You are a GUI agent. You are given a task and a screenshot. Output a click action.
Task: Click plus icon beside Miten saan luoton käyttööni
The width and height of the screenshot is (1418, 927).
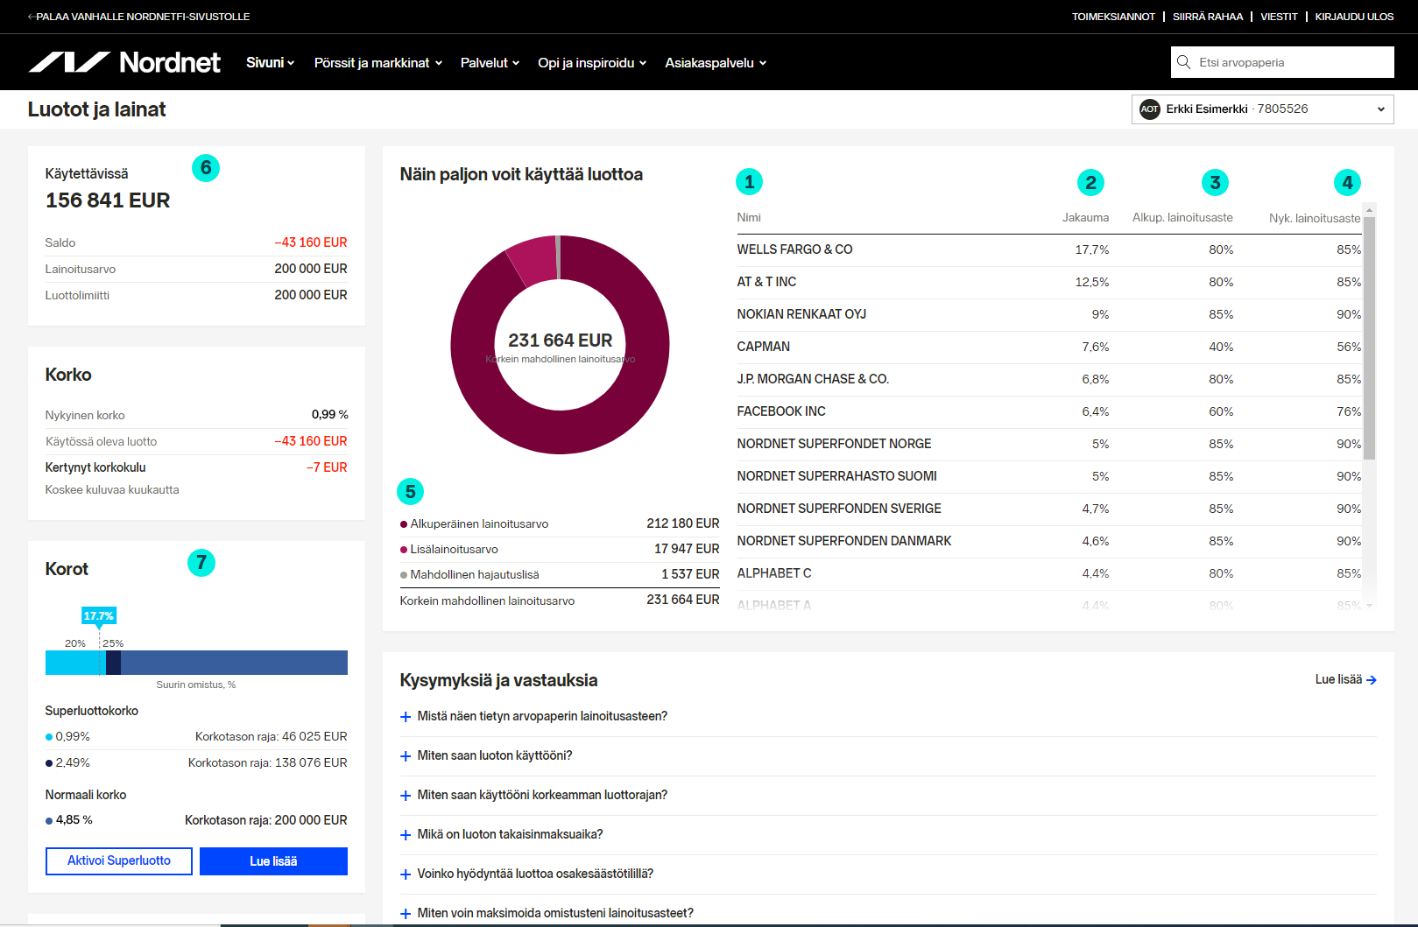[x=406, y=756]
